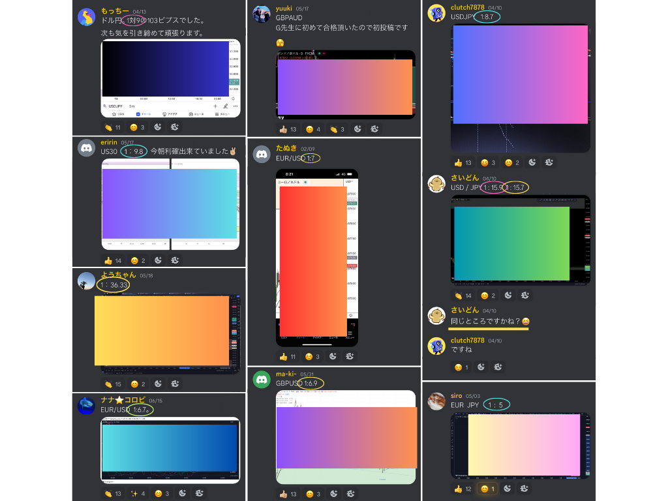Open super reaction picker on yuuki's post
The height and width of the screenshot is (501, 668).
pyautogui.click(x=374, y=129)
